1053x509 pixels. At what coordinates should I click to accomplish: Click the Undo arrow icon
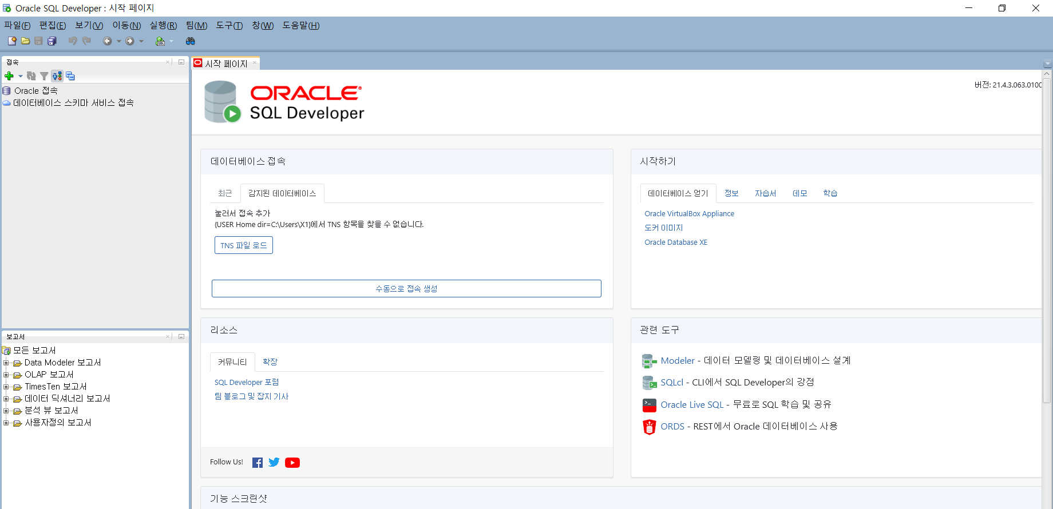coord(73,41)
